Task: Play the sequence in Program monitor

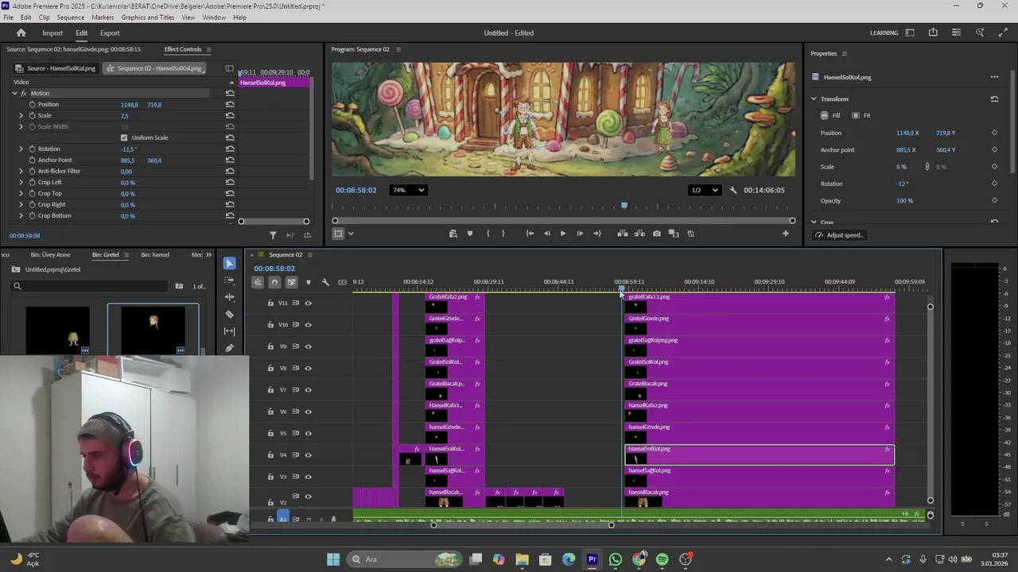Action: click(x=563, y=234)
